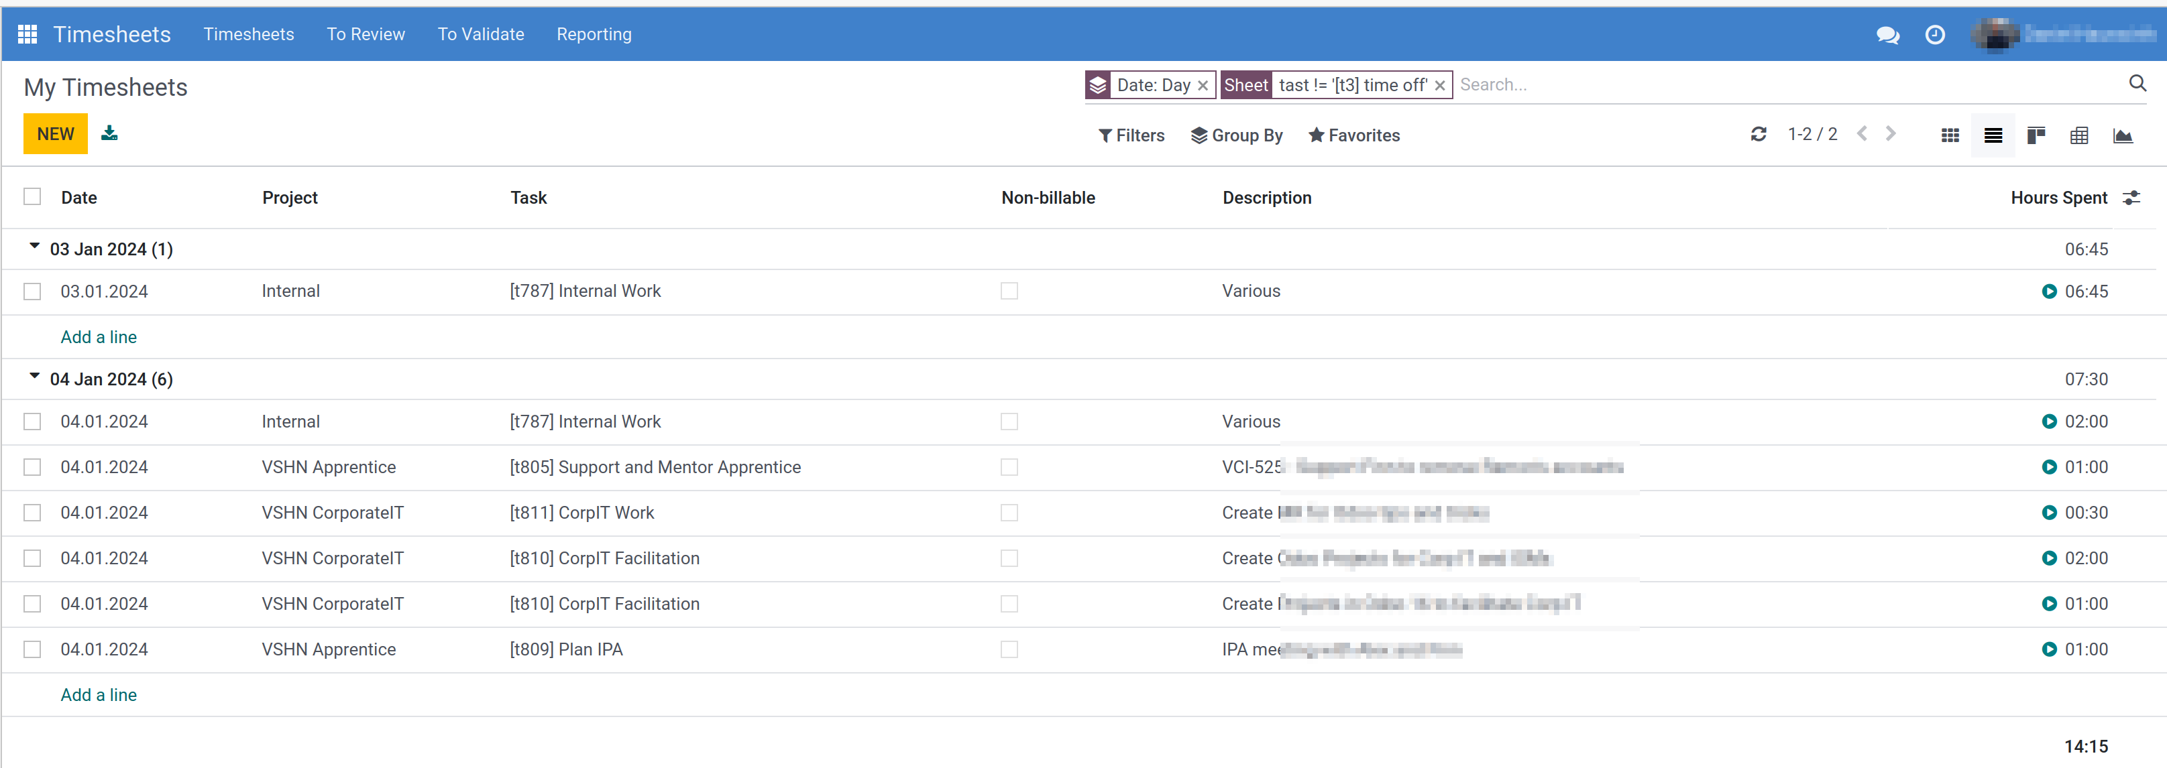The image size is (2167, 768).
Task: Click the refresh/reload icon
Action: [x=1757, y=135]
